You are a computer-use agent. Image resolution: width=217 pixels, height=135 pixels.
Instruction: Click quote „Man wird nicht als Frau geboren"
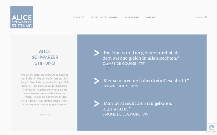137,106
